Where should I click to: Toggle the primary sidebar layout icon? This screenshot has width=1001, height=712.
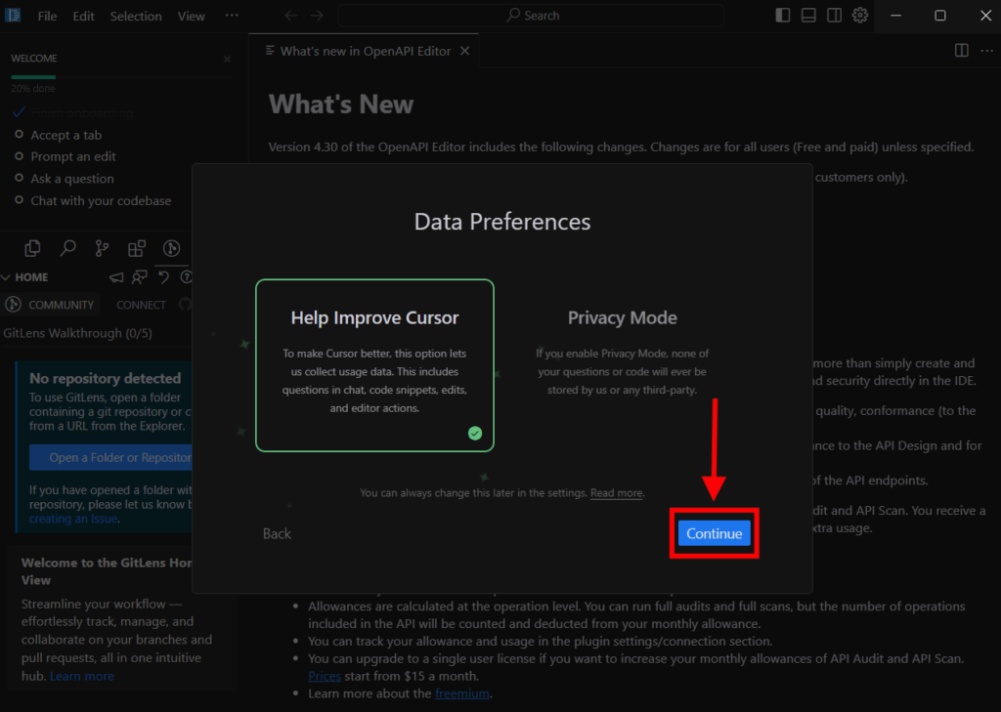pyautogui.click(x=783, y=16)
